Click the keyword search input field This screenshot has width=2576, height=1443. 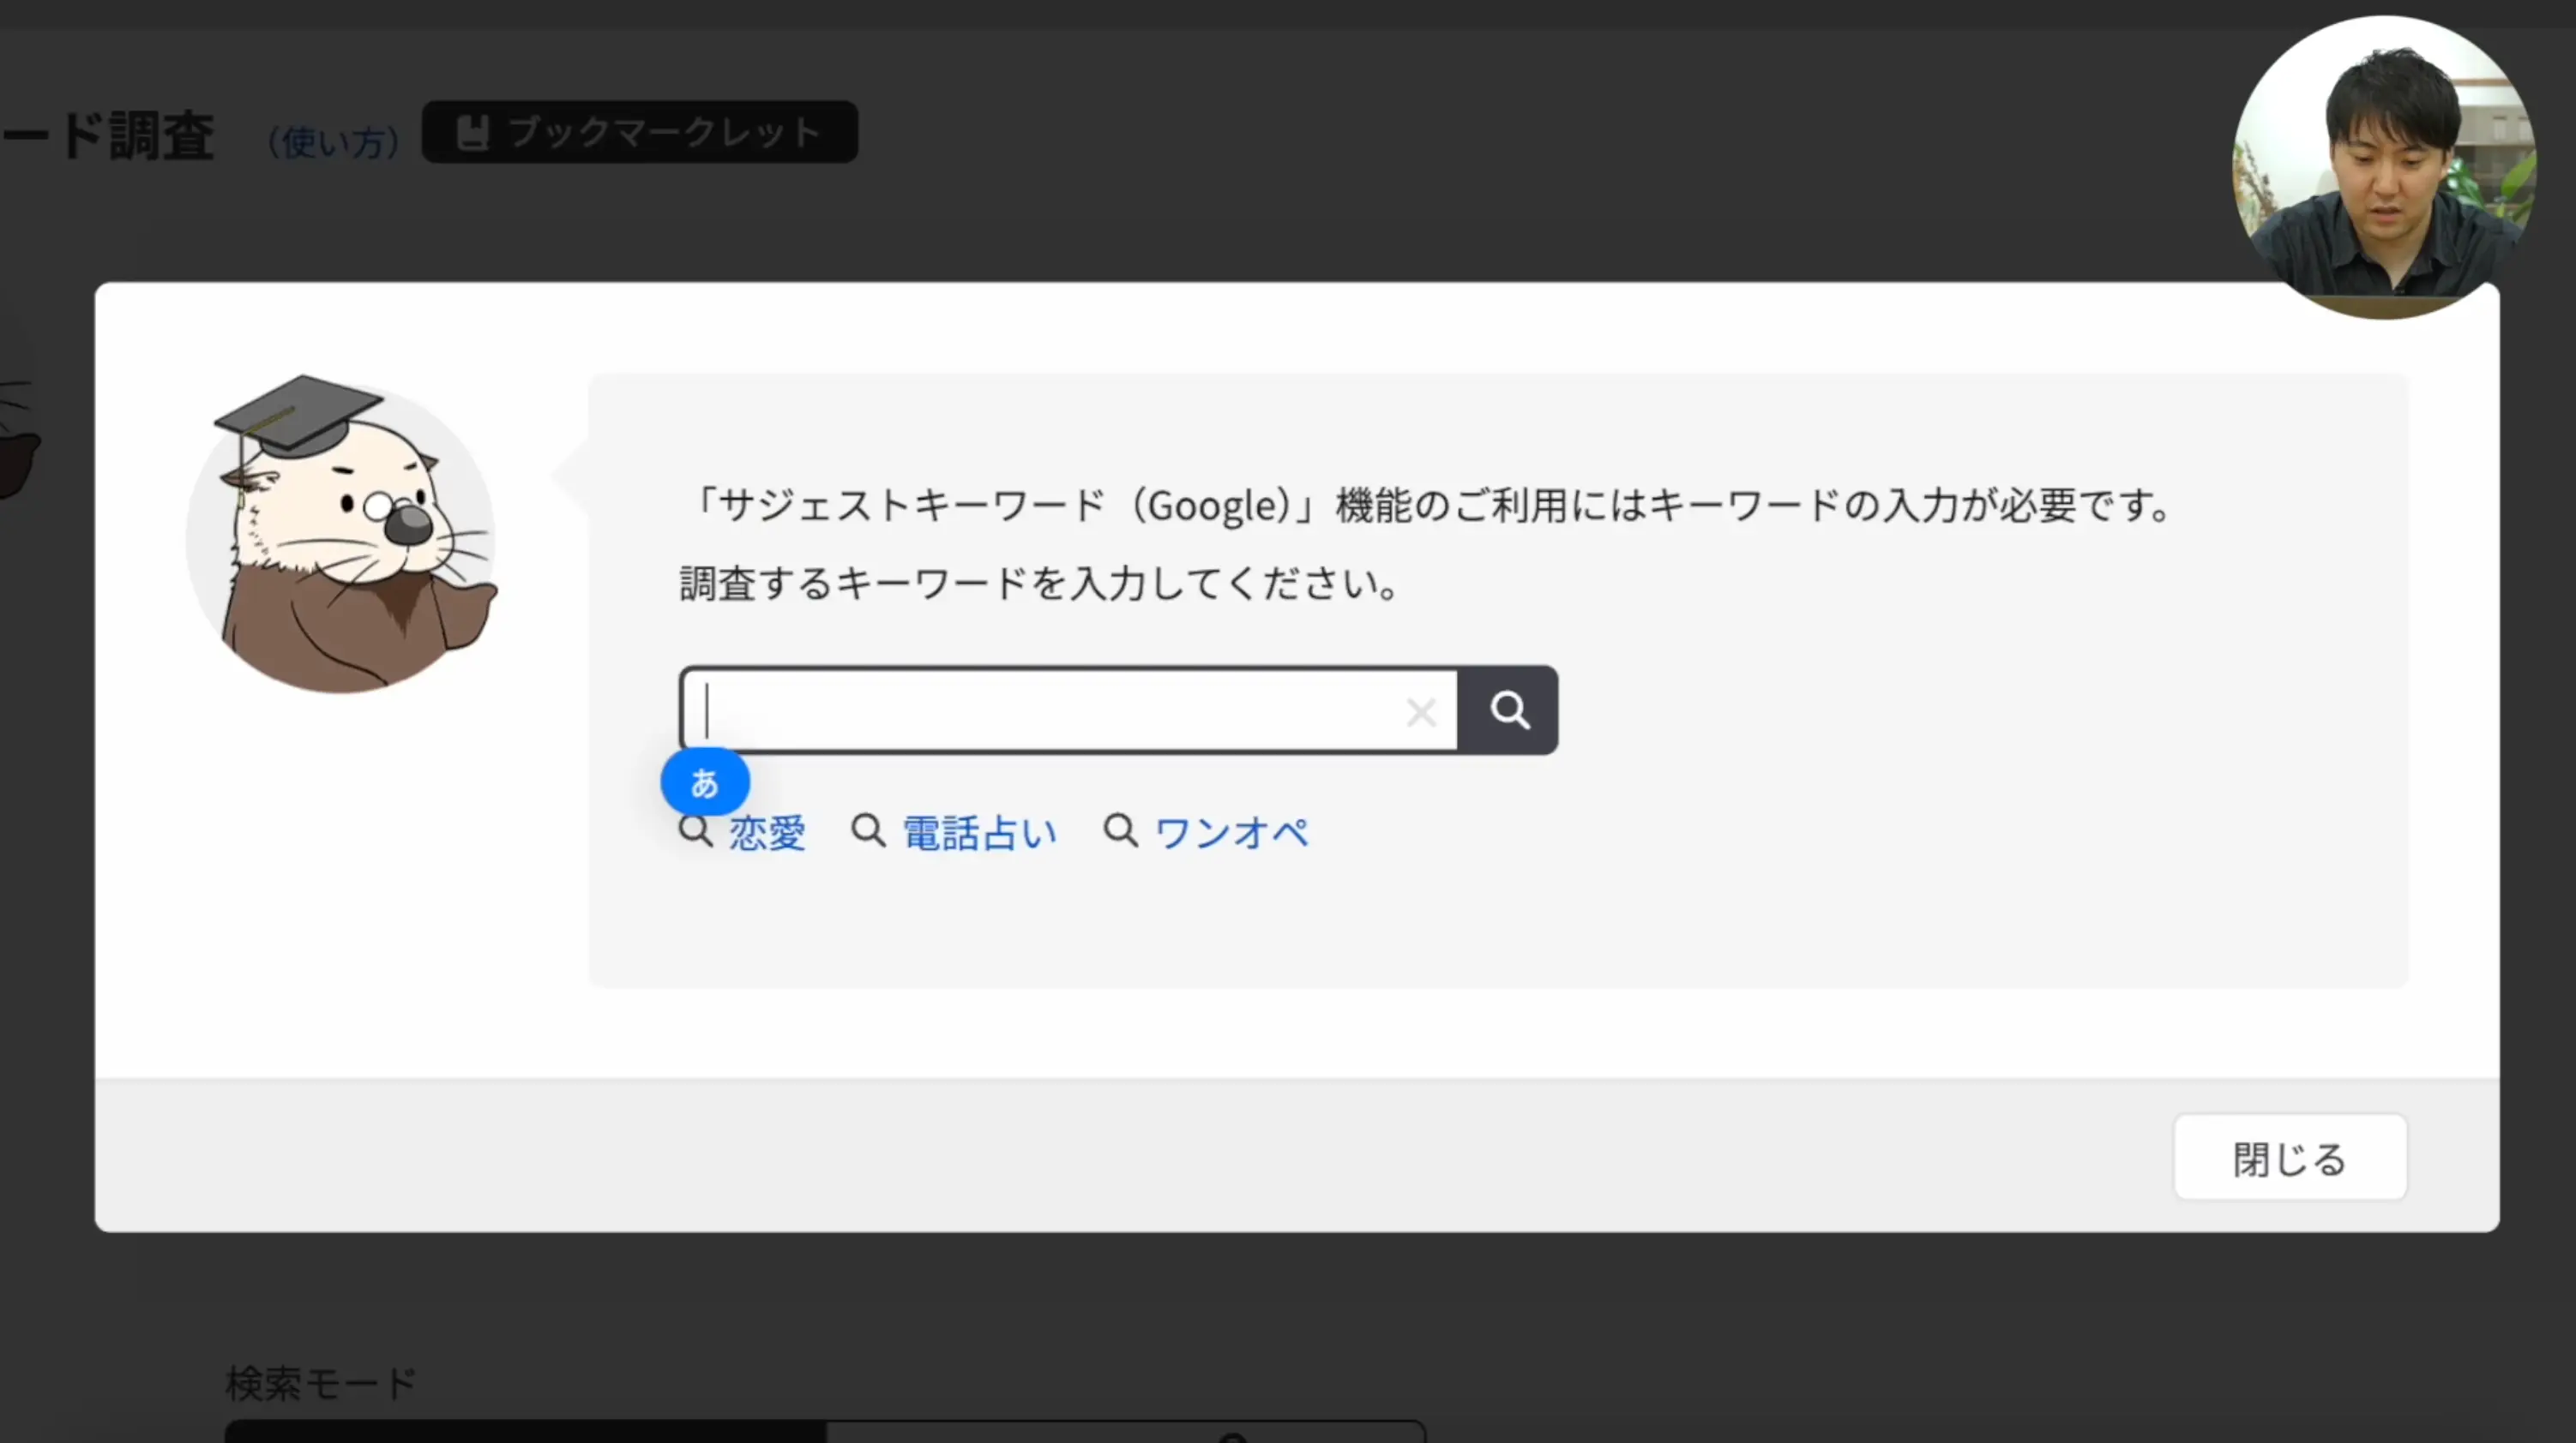point(1068,710)
